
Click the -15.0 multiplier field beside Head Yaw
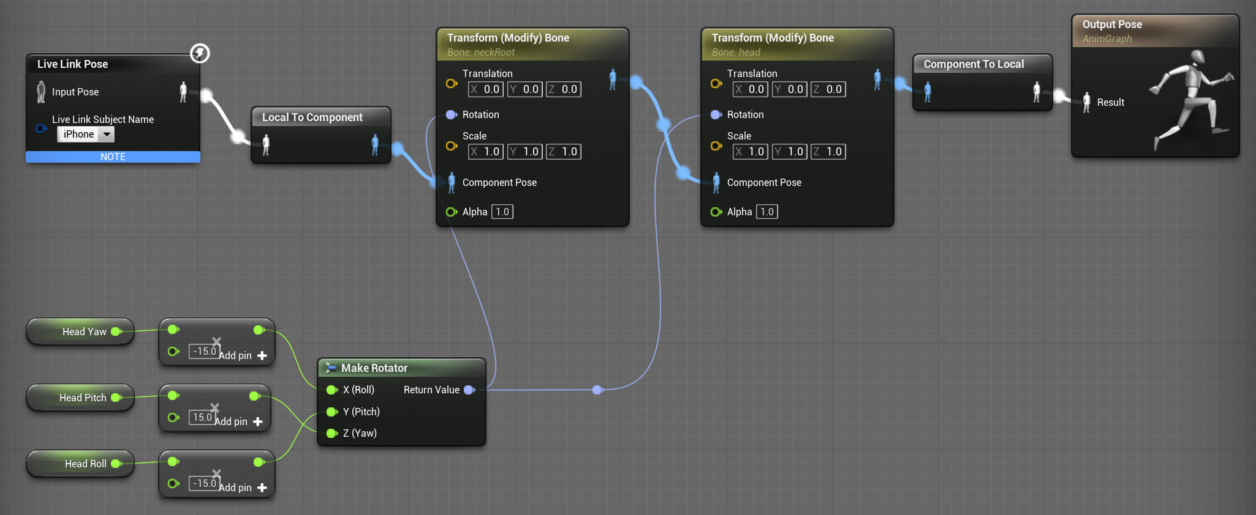(x=204, y=351)
